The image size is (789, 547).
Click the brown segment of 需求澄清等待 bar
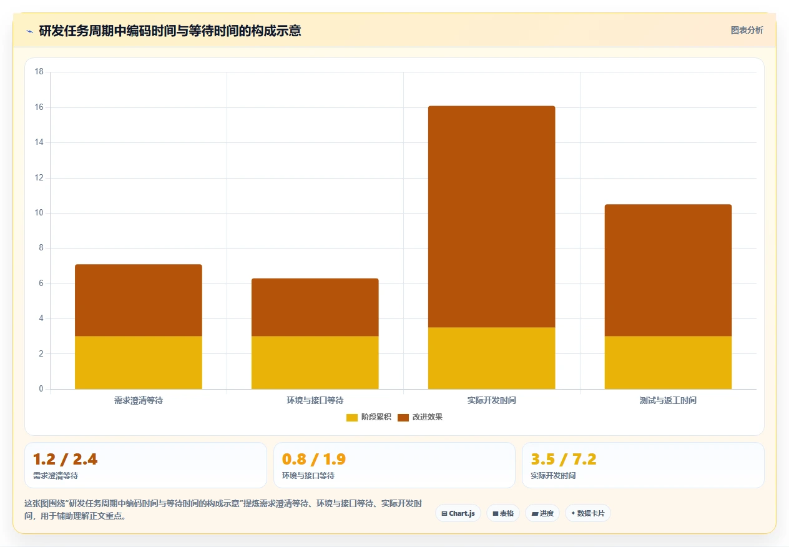139,300
